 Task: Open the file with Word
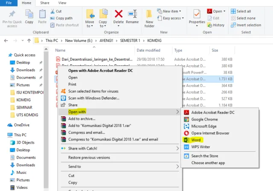coord(196,140)
